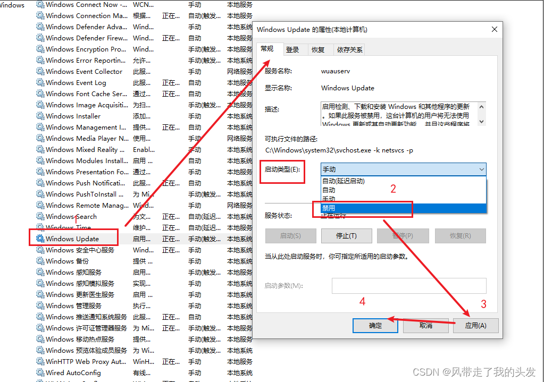Click gear icon beside Wired AutoConfig
Image resolution: width=544 pixels, height=382 pixels.
point(40,372)
